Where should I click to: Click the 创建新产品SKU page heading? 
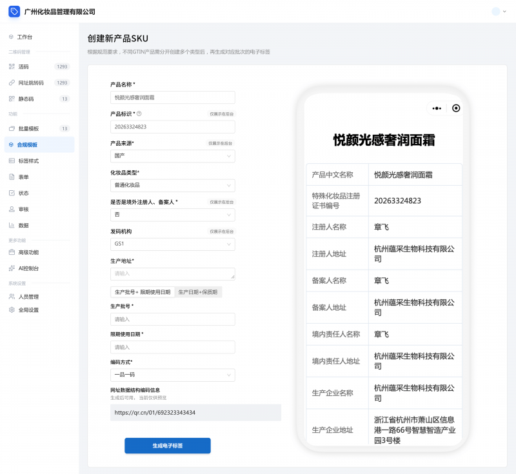[118, 39]
